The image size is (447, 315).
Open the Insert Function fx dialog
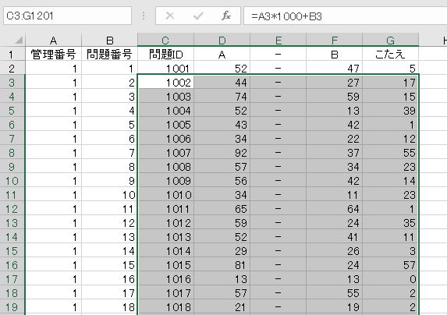click(x=226, y=16)
